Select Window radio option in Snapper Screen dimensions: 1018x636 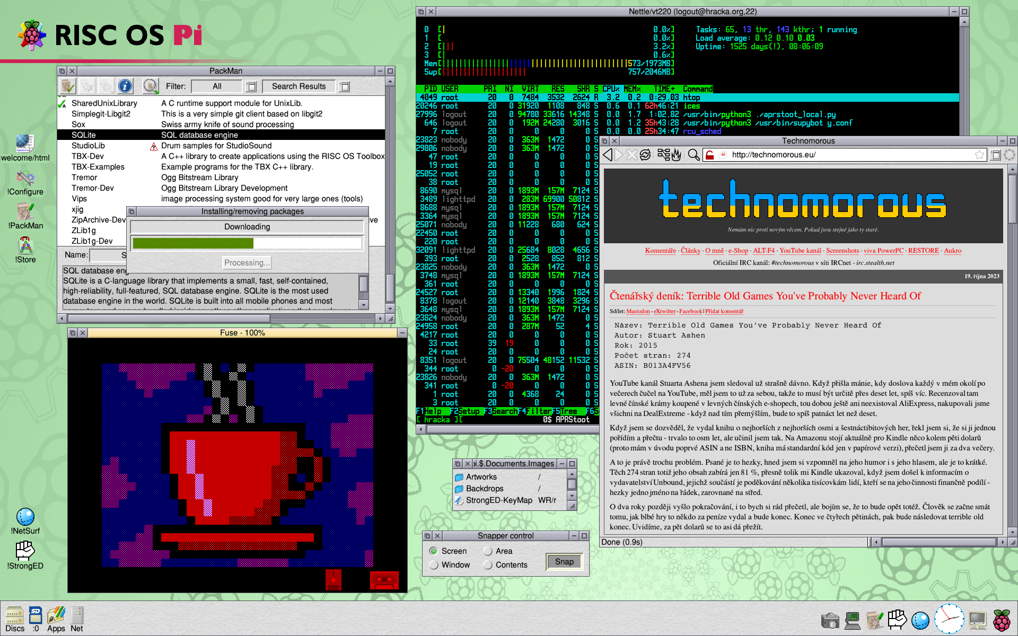point(434,565)
